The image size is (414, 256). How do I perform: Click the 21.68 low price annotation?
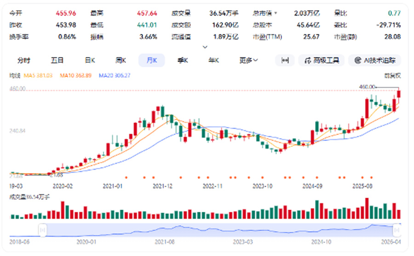click(56, 175)
